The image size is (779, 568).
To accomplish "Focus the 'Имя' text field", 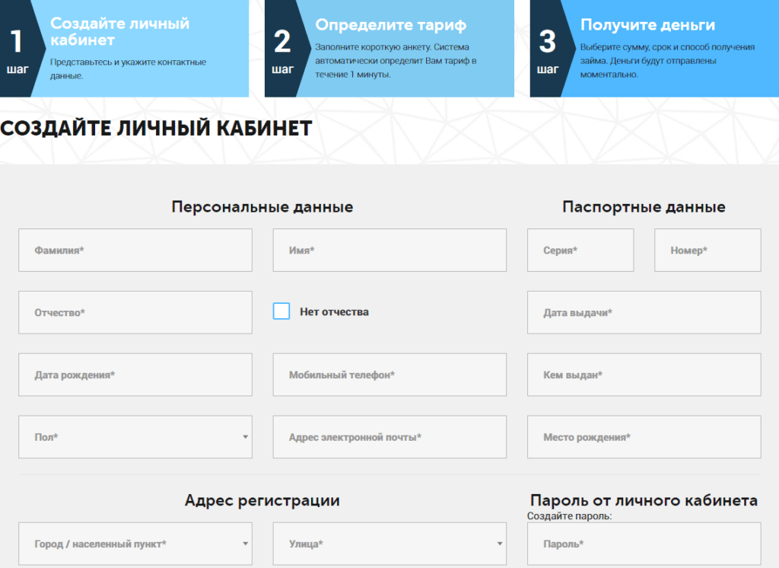I will [x=389, y=250].
